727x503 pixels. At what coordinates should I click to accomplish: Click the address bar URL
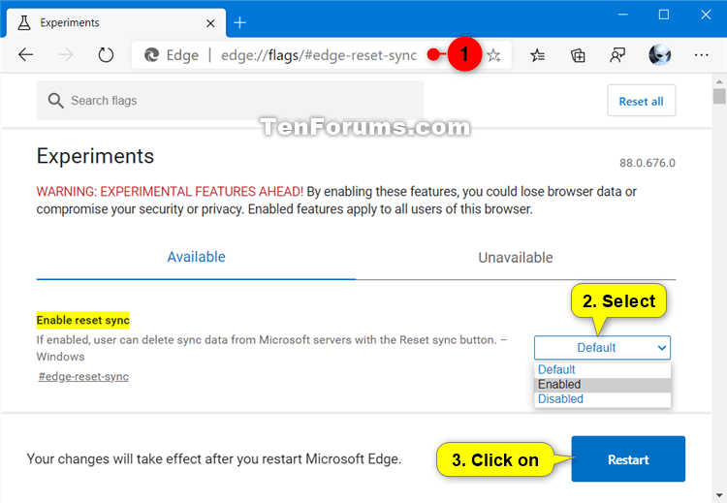coord(319,55)
